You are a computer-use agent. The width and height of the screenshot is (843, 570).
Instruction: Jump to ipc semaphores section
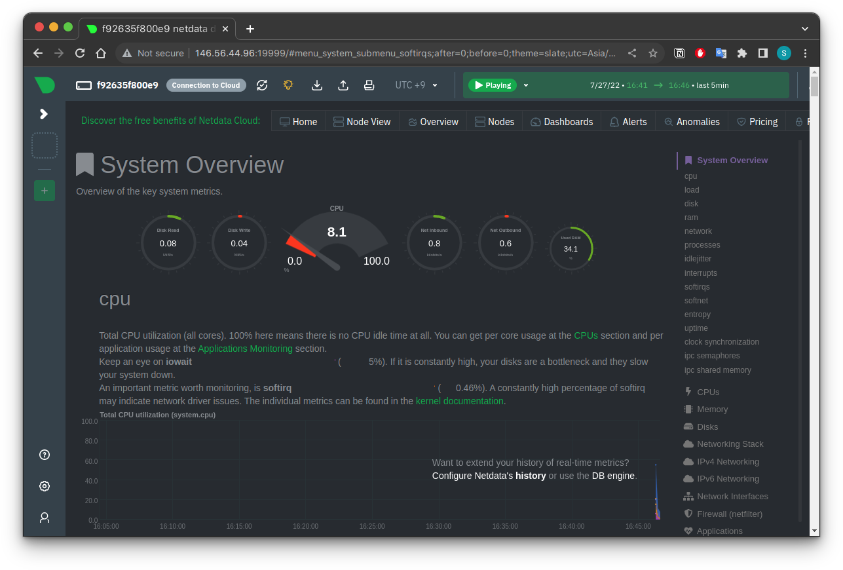[x=712, y=356]
